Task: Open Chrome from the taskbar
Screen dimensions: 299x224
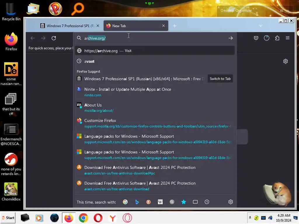Action: [83, 218]
